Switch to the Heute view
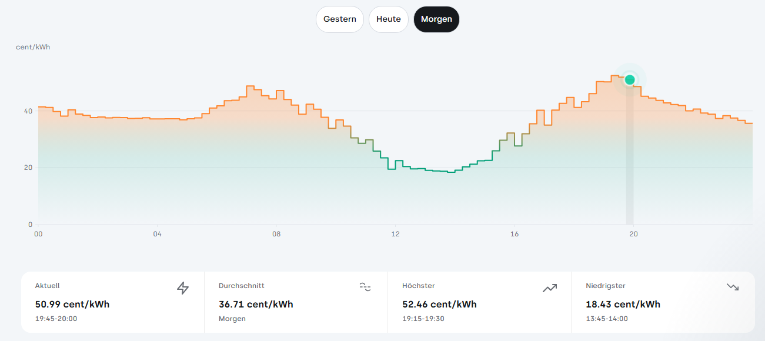Screen dimensions: 765x341 click(x=389, y=19)
